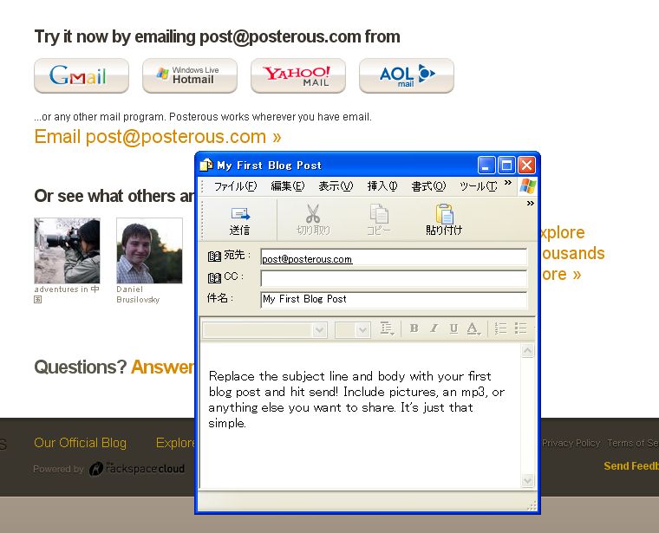Follow the Email post@posterous.com link

pyautogui.click(x=158, y=137)
